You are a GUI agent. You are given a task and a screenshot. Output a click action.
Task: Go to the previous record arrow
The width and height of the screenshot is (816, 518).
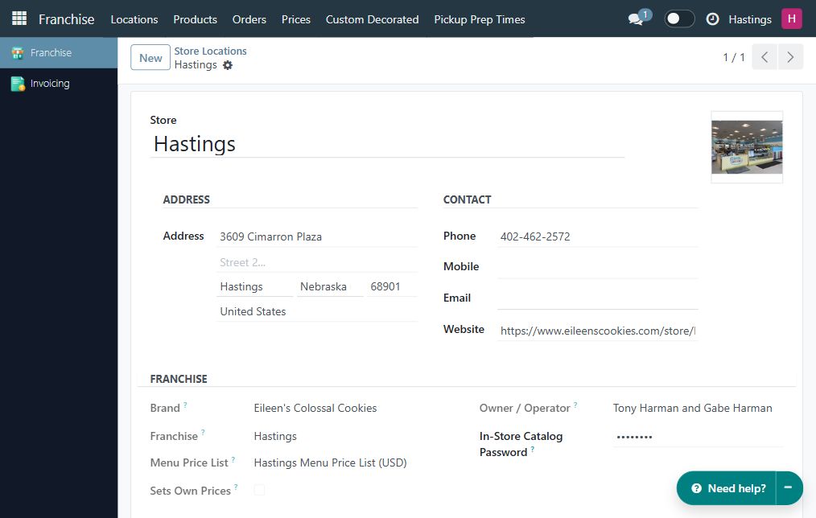[764, 57]
